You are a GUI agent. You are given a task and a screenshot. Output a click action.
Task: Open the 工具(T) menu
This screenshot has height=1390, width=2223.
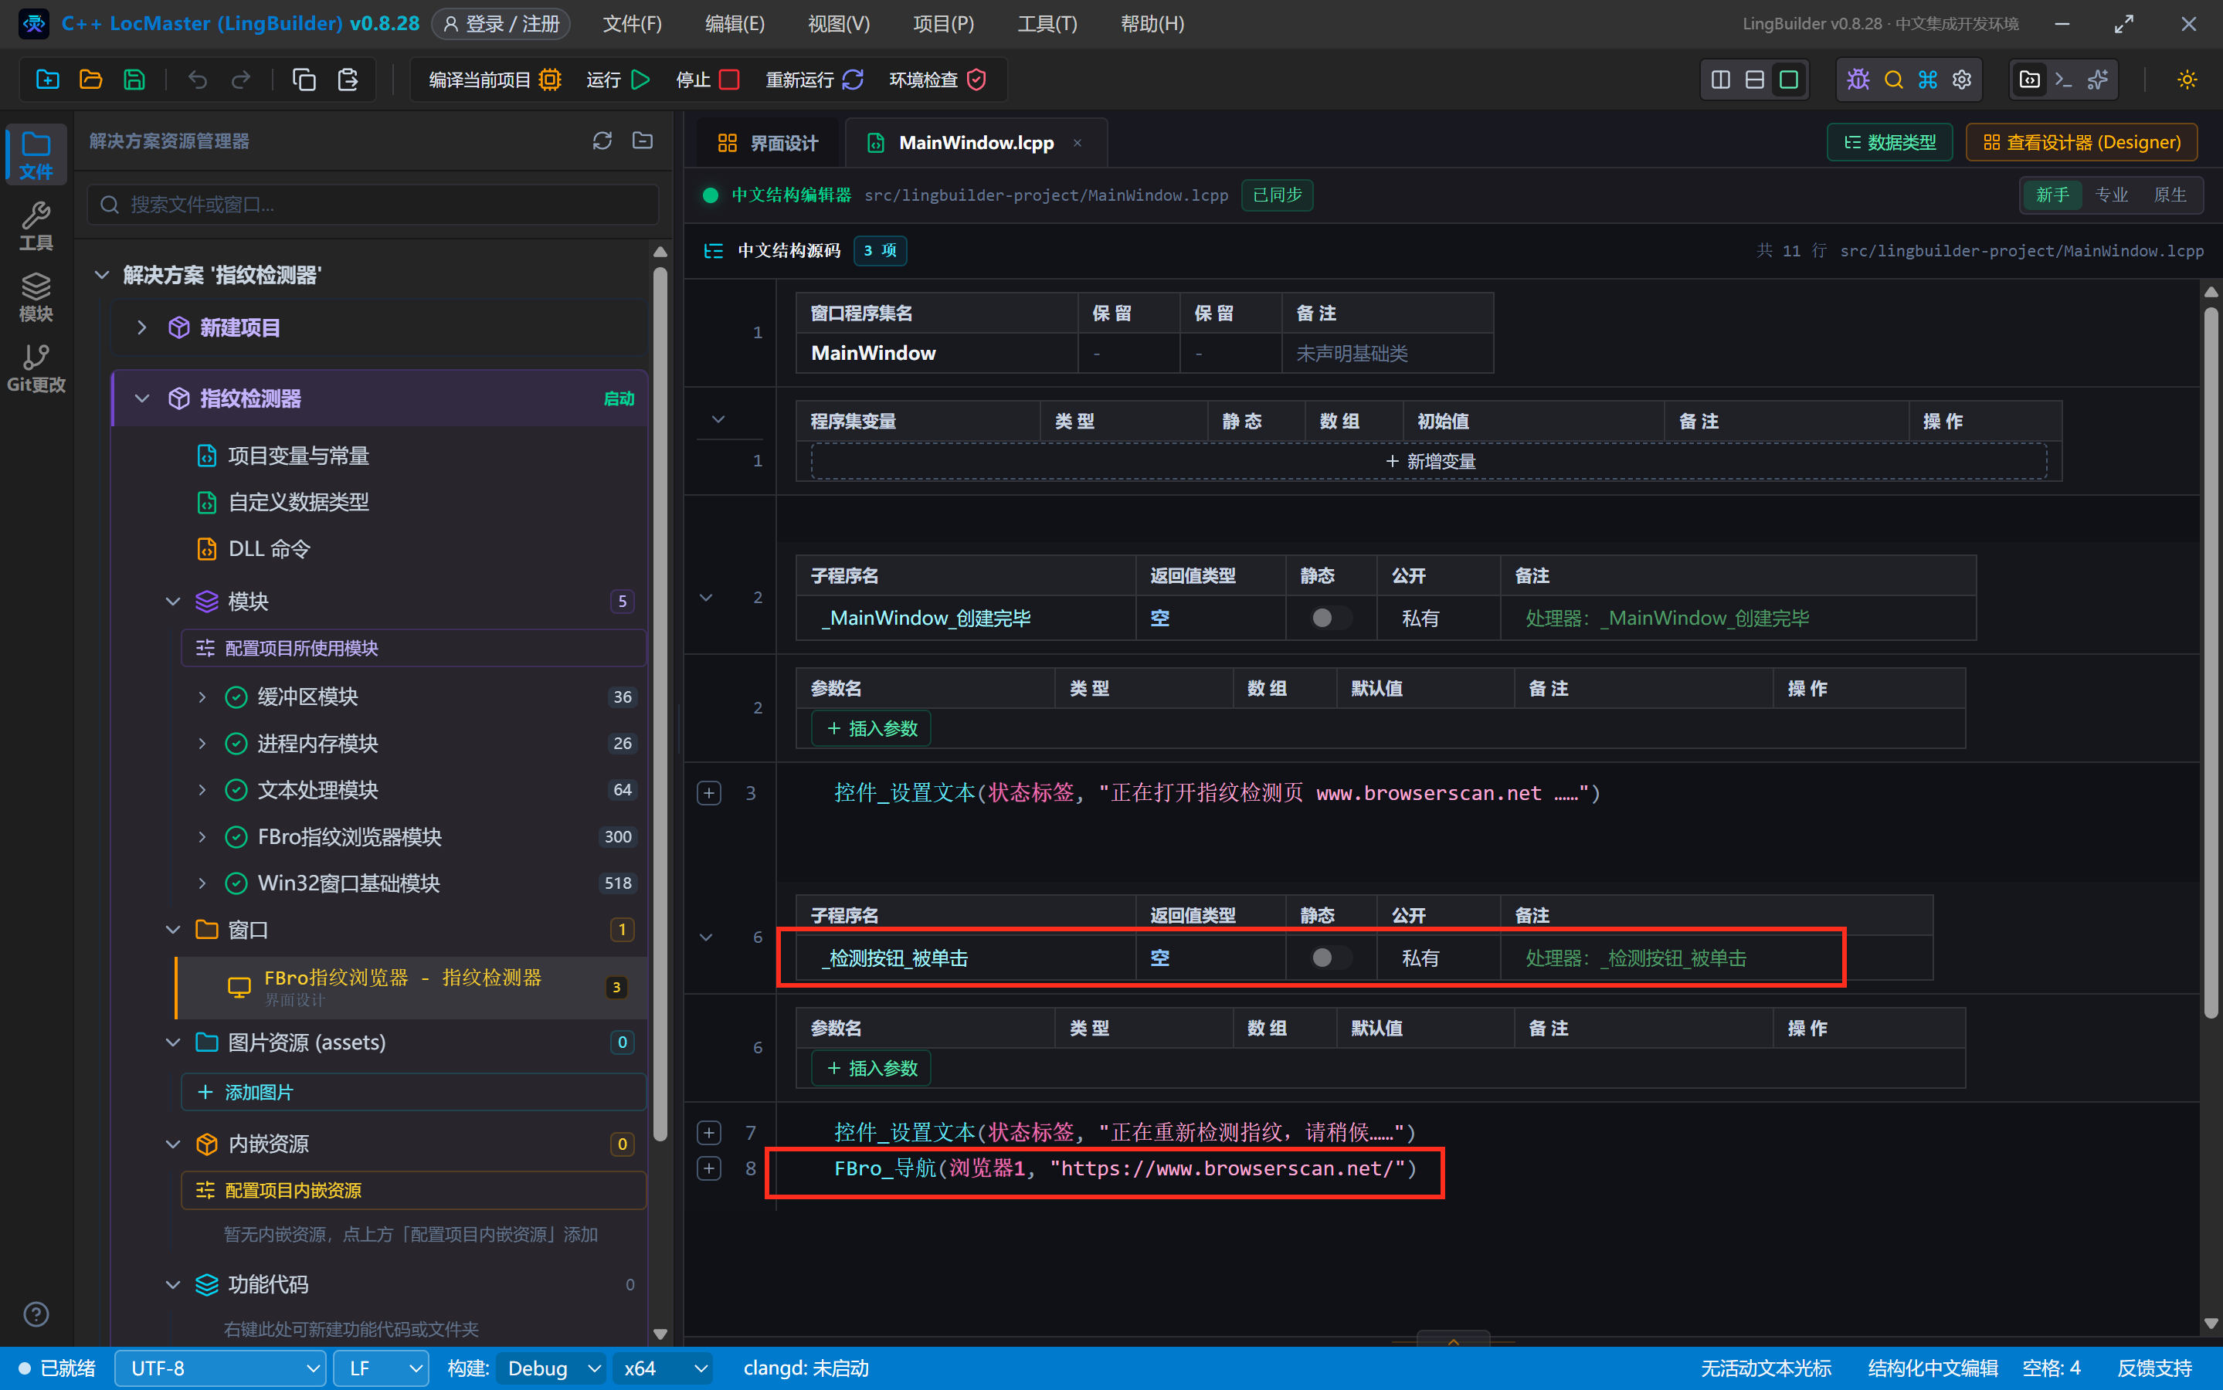(x=1046, y=23)
